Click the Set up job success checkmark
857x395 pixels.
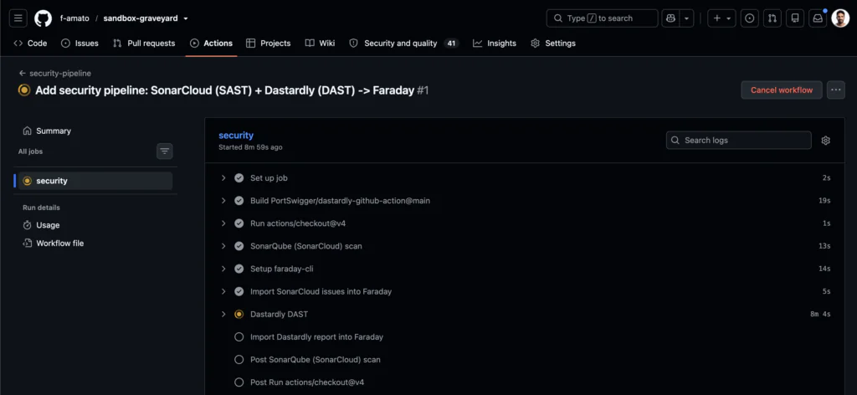[239, 178]
